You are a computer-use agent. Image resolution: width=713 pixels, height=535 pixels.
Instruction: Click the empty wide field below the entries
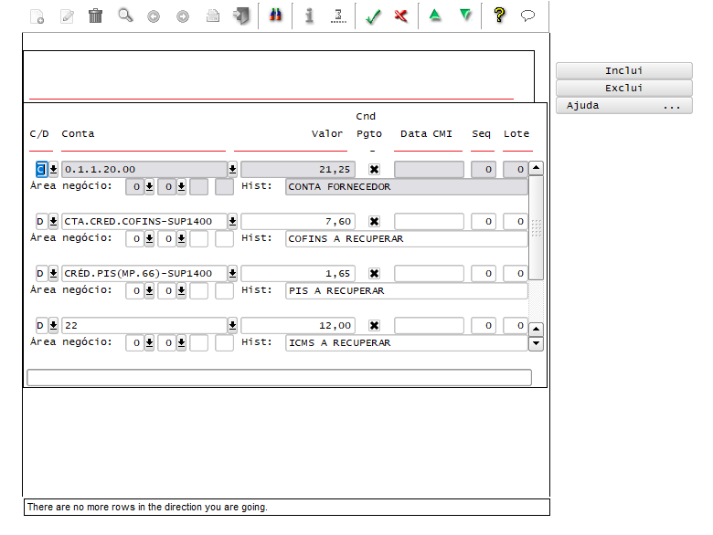coord(279,377)
